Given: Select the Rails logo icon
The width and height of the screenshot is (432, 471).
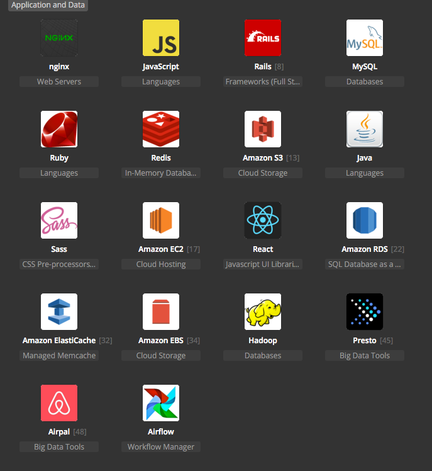Looking at the screenshot, I should (263, 38).
